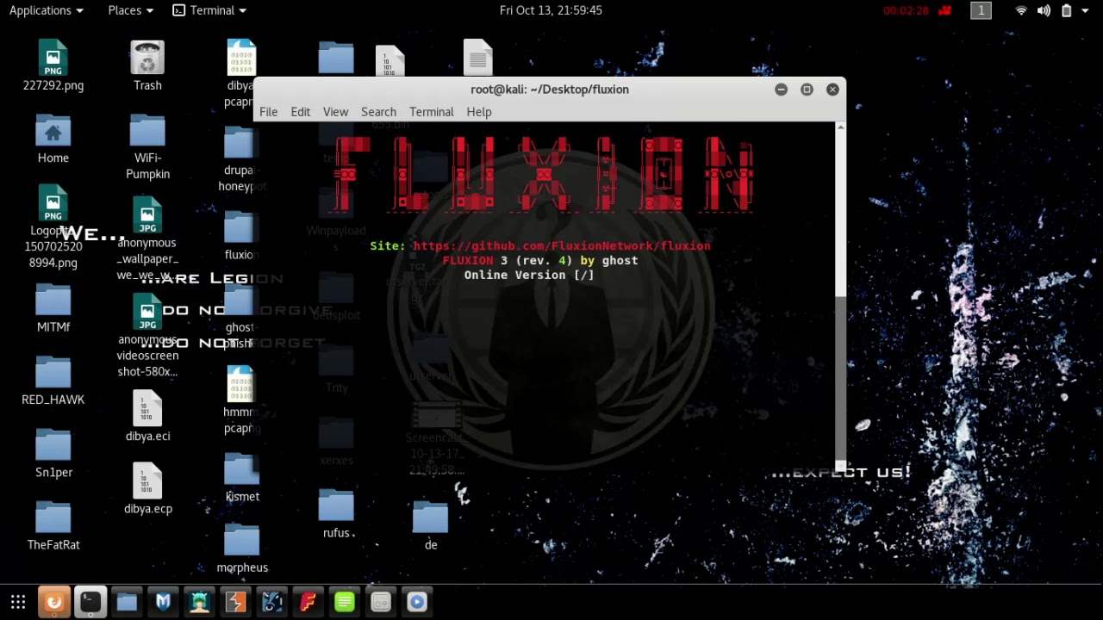This screenshot has width=1103, height=620.
Task: Open the Search menu in terminal
Action: pos(378,112)
